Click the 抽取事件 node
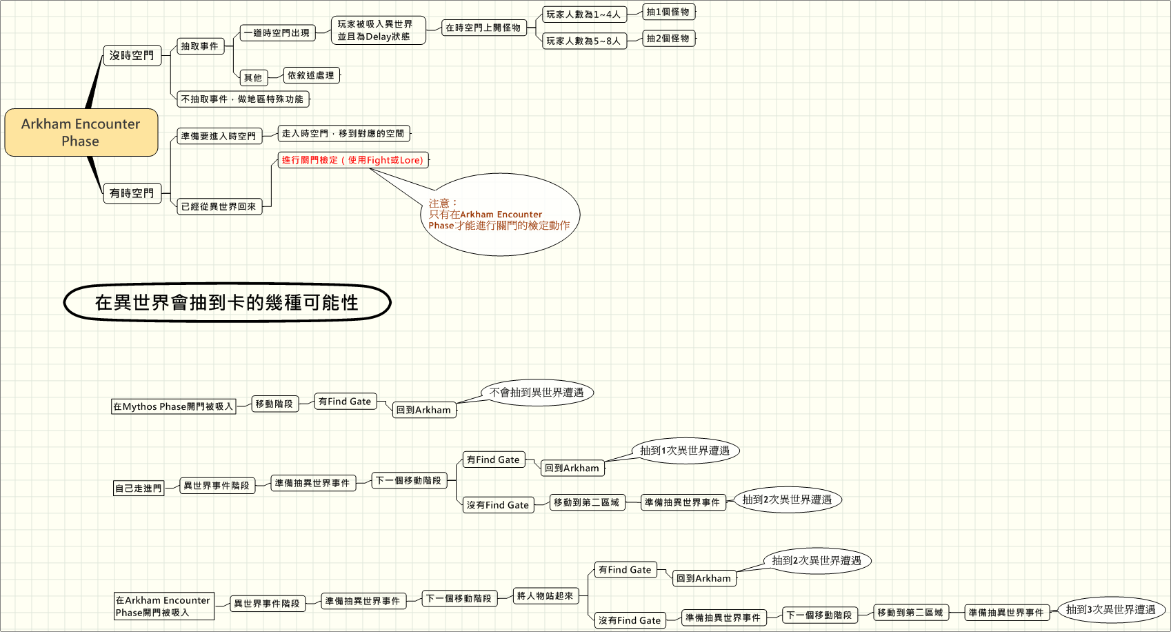The width and height of the screenshot is (1171, 632). [x=200, y=46]
